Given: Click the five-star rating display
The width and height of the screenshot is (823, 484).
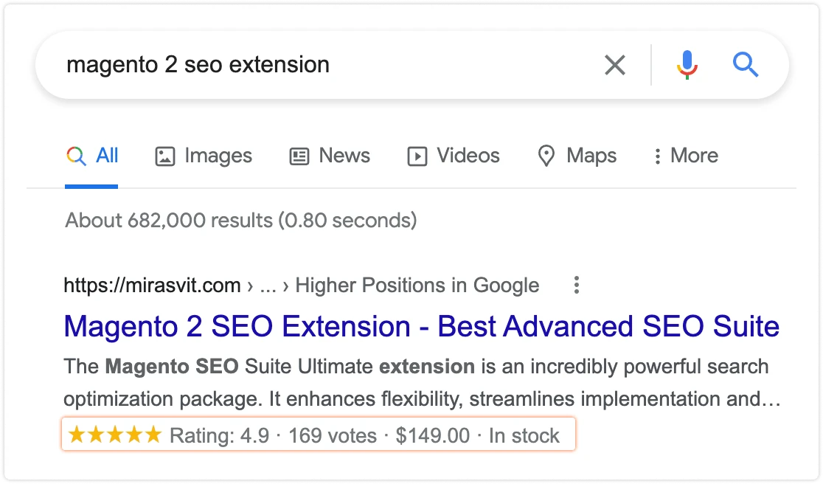Looking at the screenshot, I should pyautogui.click(x=114, y=435).
